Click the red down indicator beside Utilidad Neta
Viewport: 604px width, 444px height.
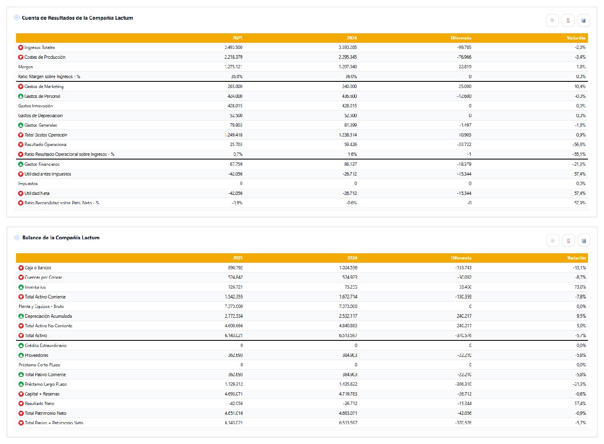coord(21,194)
